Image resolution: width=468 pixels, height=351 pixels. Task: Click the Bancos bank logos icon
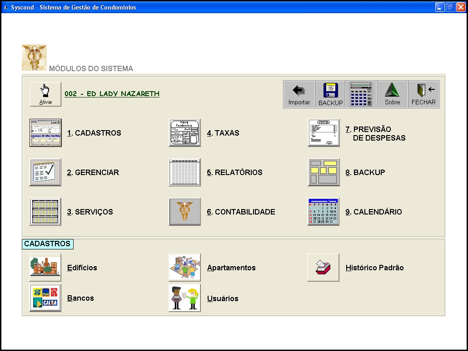pyautogui.click(x=45, y=298)
